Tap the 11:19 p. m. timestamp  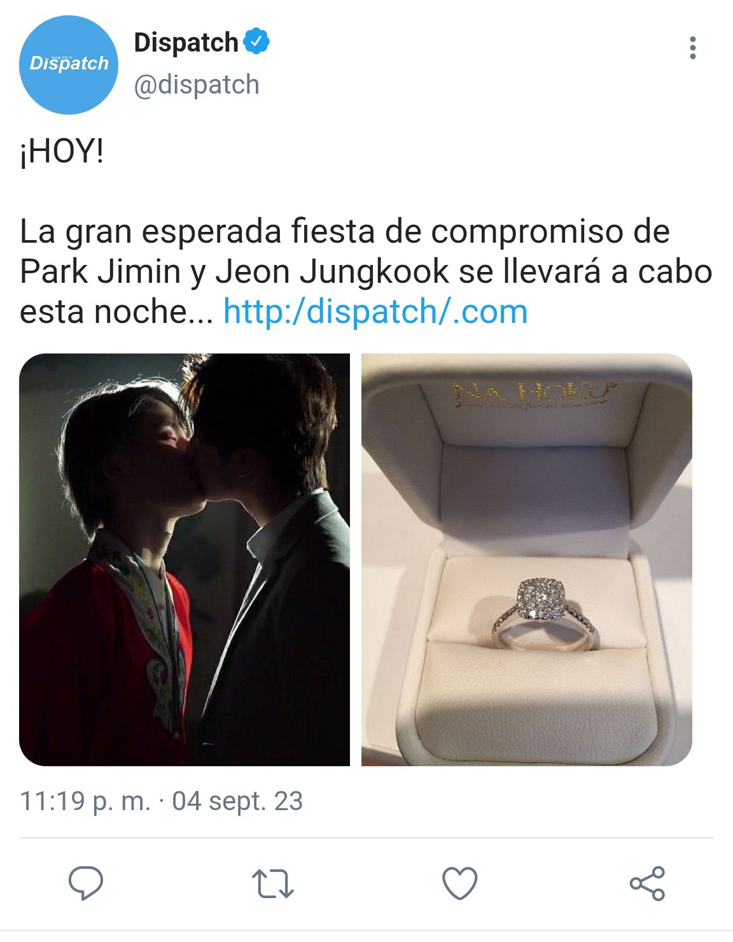pyautogui.click(x=85, y=801)
